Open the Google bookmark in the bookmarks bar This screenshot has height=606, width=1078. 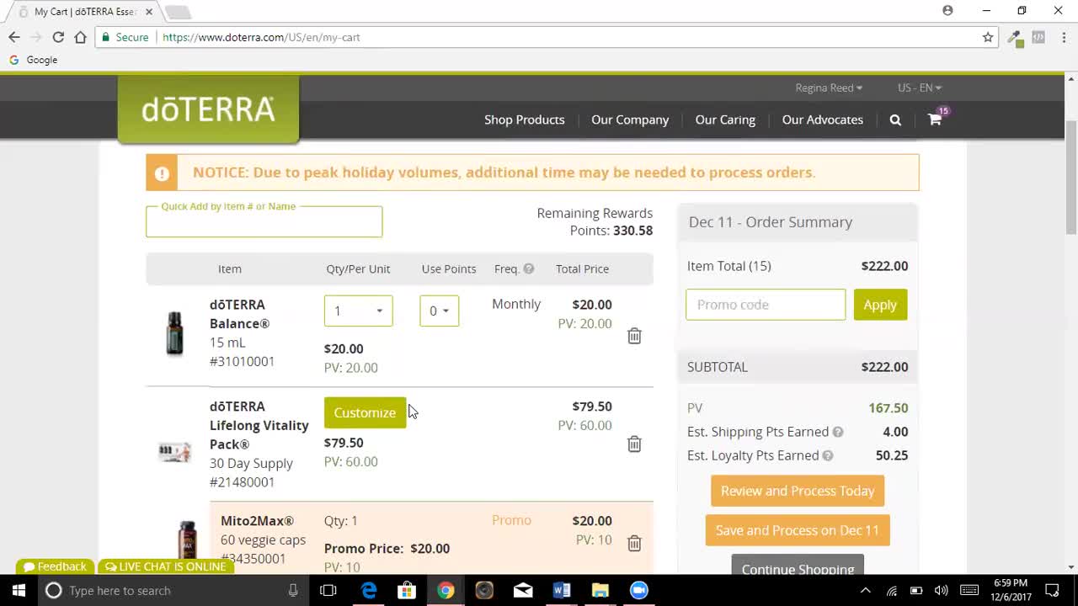[x=33, y=60]
